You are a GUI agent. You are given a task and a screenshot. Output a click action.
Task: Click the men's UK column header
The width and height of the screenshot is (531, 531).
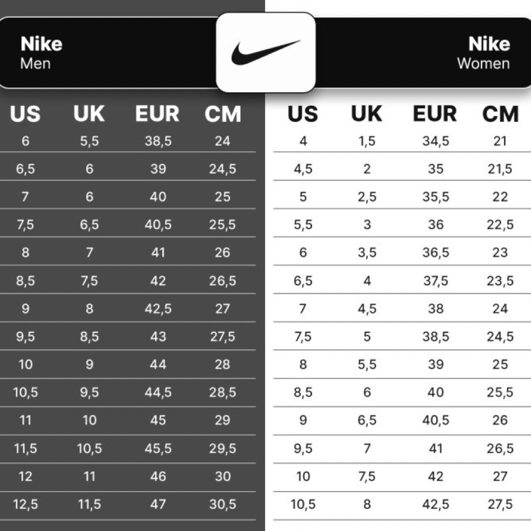tap(89, 114)
